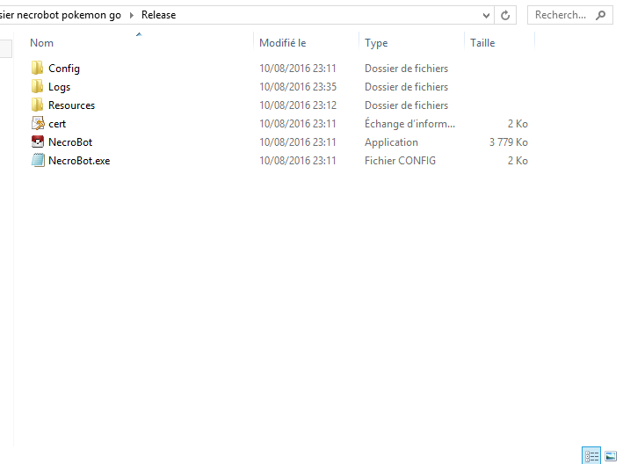Open the address bar history dropdown
Screen dimensions: 623x464
point(486,16)
